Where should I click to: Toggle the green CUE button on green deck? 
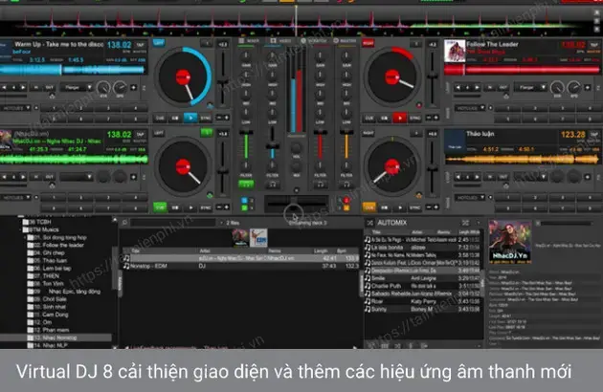point(160,207)
